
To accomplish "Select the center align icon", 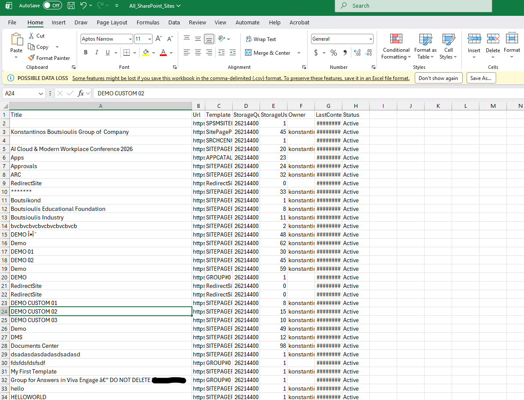I will pos(198,53).
